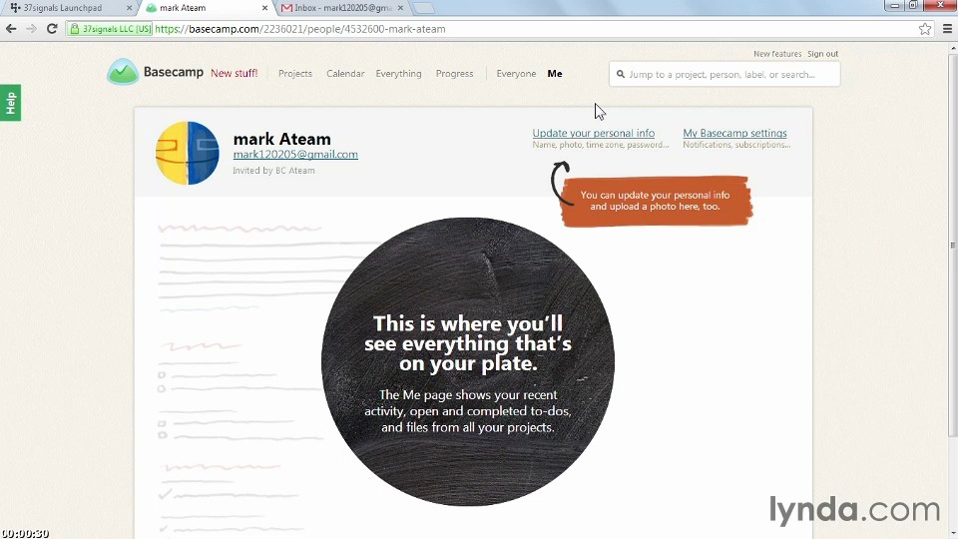Click the browser forward arrow
This screenshot has height=539, width=958.
click(31, 29)
